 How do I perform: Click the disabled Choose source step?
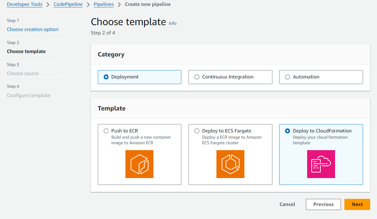[23, 73]
